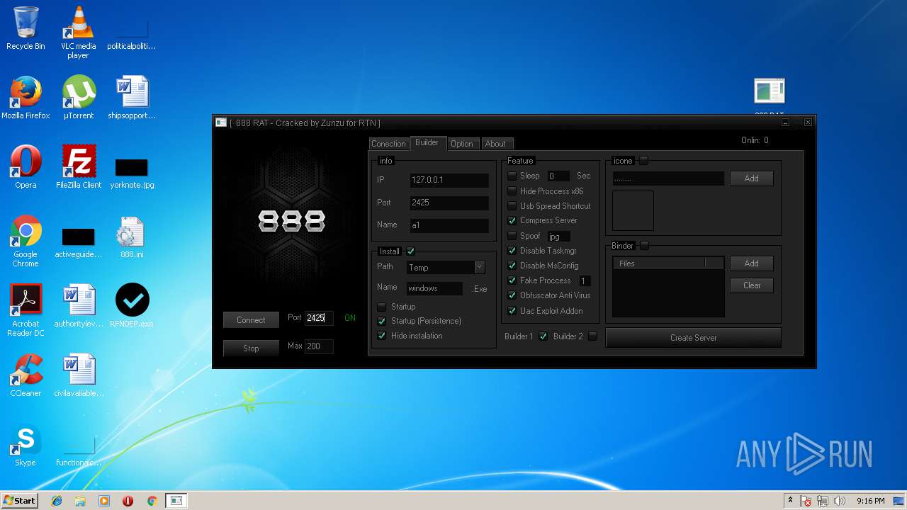Enable the Binder checkbox
The width and height of the screenshot is (907, 510).
[x=644, y=246]
